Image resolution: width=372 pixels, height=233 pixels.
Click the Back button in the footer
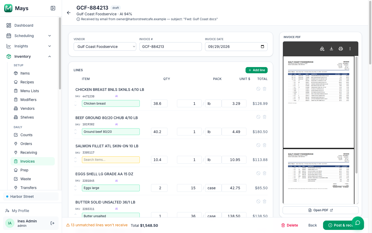point(313,225)
